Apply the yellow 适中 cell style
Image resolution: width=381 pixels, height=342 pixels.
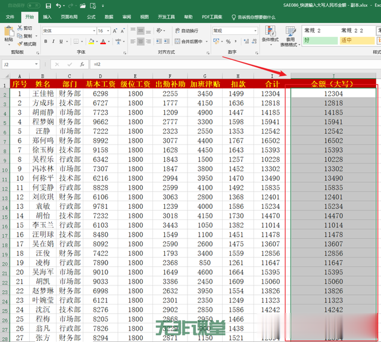coord(357,40)
